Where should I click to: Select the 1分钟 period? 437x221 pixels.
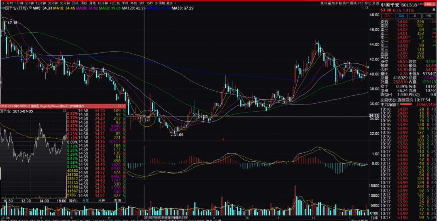19,3
